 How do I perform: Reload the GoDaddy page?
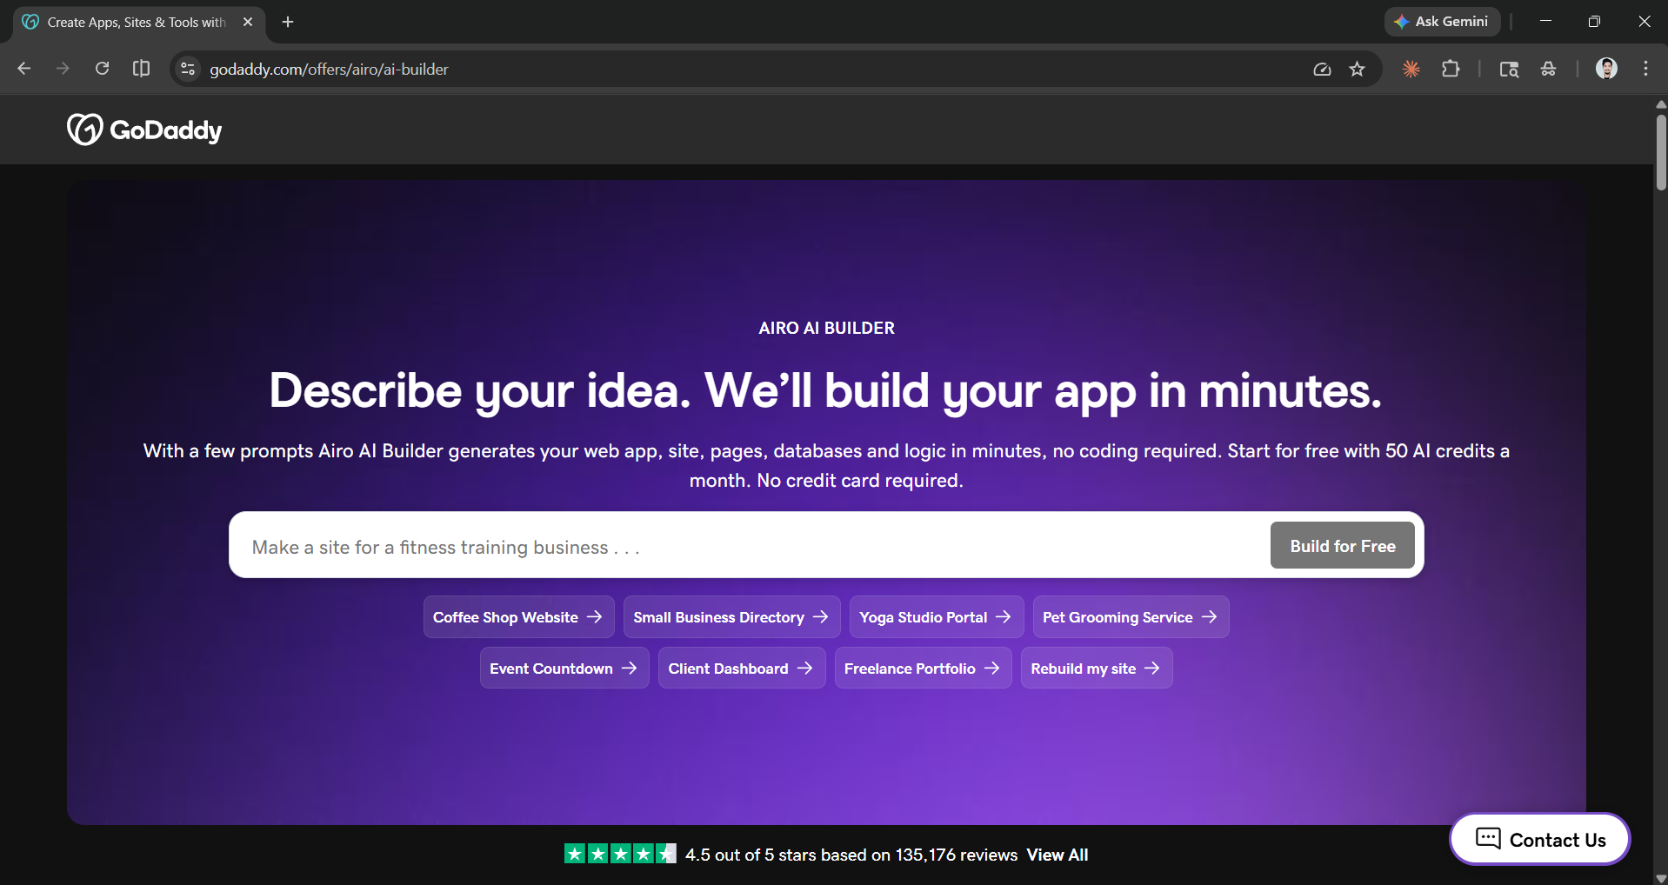[x=102, y=69]
